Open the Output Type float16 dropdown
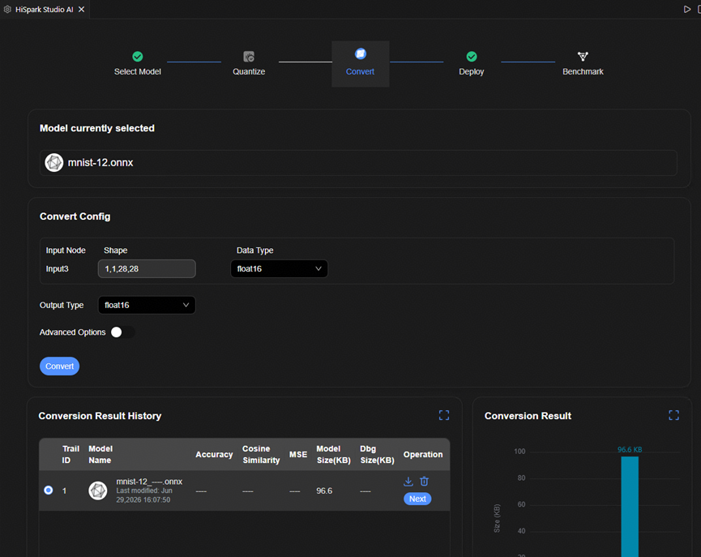 [147, 305]
